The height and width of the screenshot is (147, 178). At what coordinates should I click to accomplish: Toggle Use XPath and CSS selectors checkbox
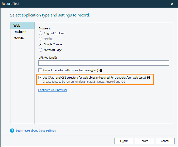pos(40,78)
